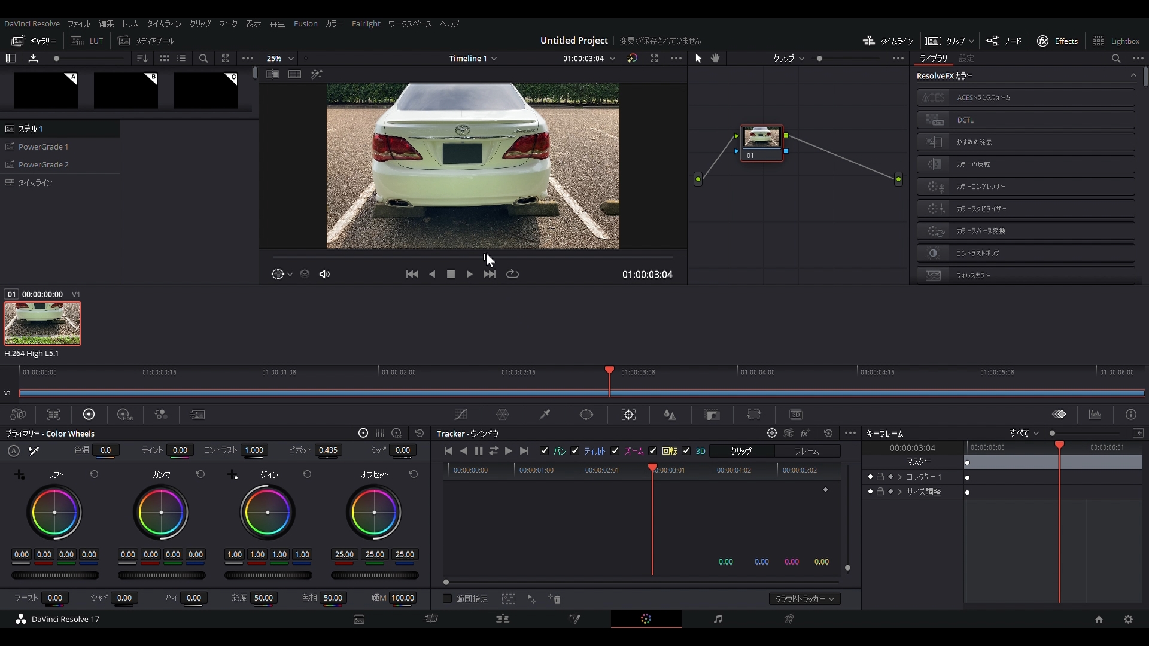
Task: Expand the コレクター 1 keyframe track
Action: 900,477
